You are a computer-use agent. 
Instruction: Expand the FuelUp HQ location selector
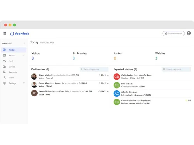(24, 43)
